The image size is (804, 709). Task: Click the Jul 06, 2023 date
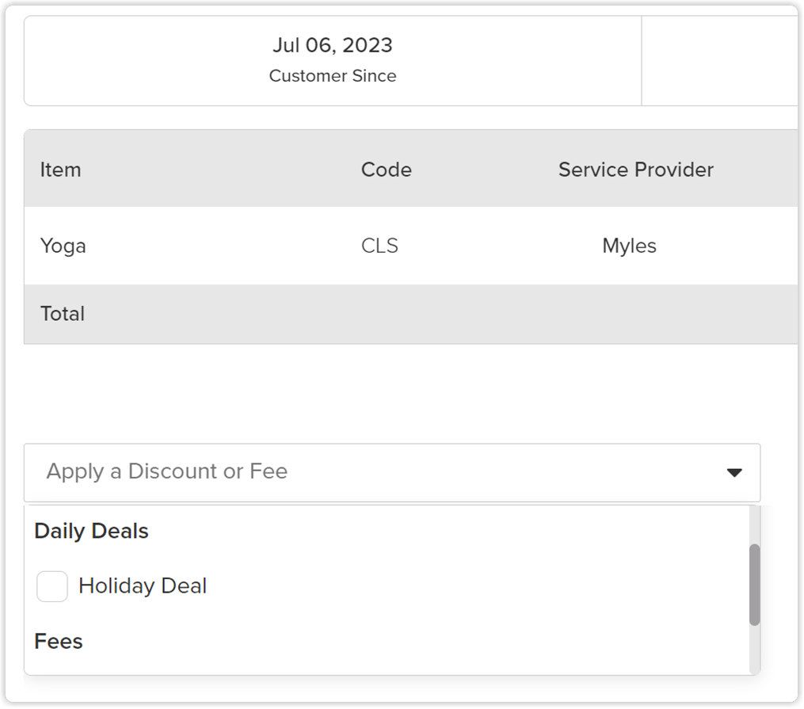coord(333,45)
